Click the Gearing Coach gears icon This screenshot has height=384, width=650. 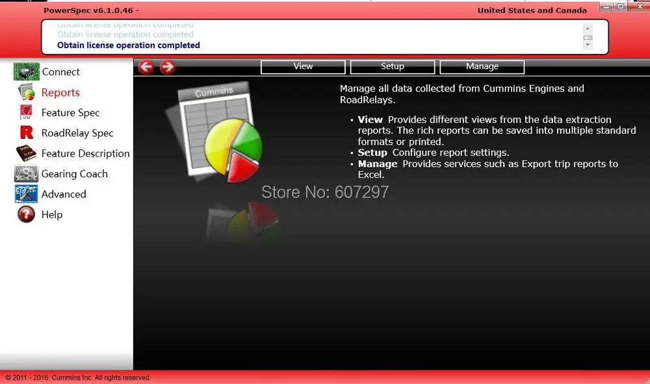[26, 173]
